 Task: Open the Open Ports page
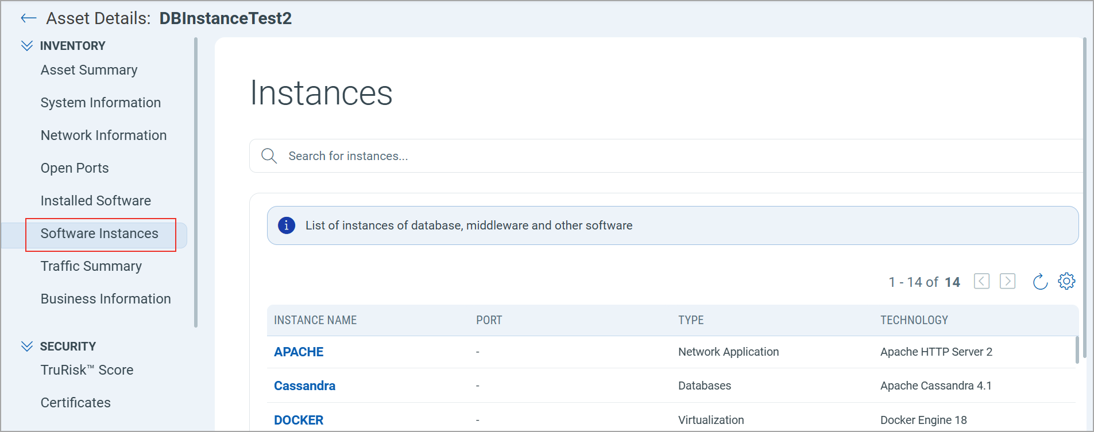click(75, 168)
